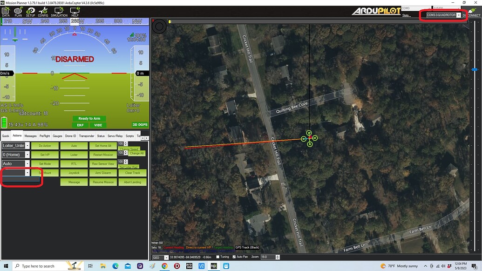Select the SETUP wrench icon
The width and height of the screenshot is (482, 271).
[x=30, y=13]
